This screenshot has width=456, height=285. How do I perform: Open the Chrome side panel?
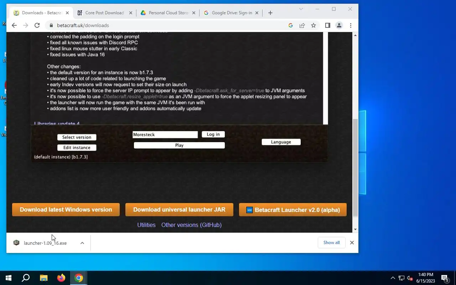tap(328, 25)
